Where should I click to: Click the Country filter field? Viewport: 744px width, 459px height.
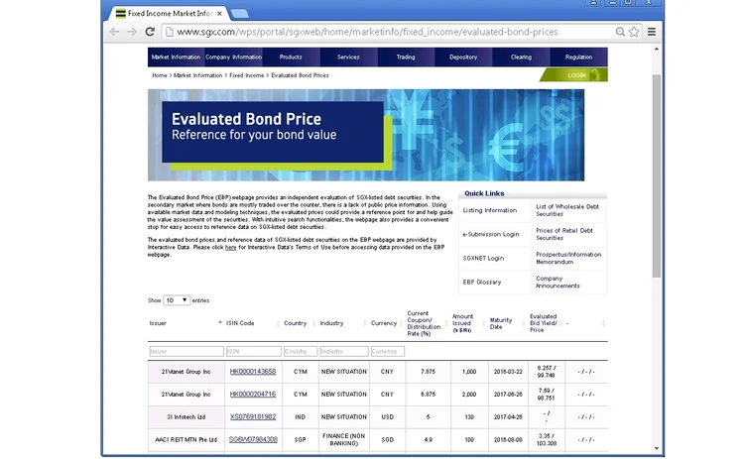pos(301,351)
